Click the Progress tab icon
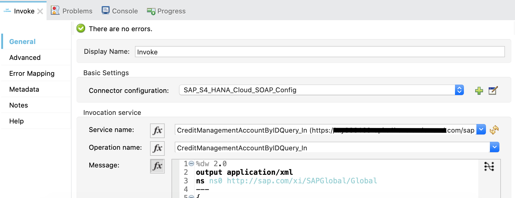Image resolution: width=515 pixels, height=198 pixels. [x=151, y=11]
